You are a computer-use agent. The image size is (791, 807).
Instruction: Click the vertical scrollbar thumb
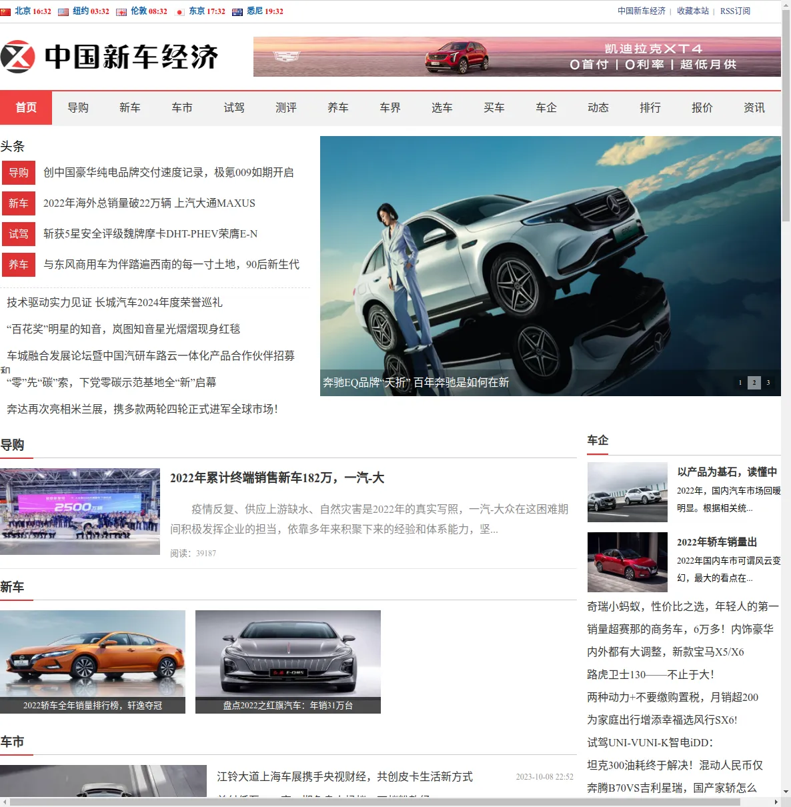point(786,115)
